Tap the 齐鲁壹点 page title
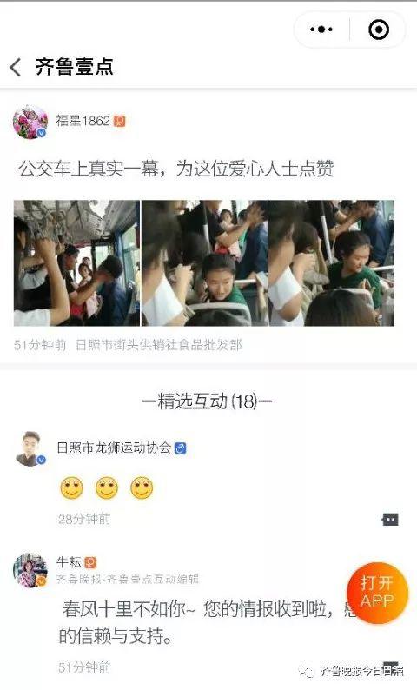This screenshot has height=690, width=417. point(75,67)
